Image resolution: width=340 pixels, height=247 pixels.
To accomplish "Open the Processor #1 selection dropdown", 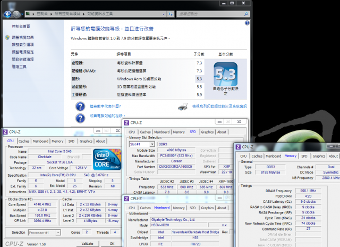I will (x=58, y=233).
